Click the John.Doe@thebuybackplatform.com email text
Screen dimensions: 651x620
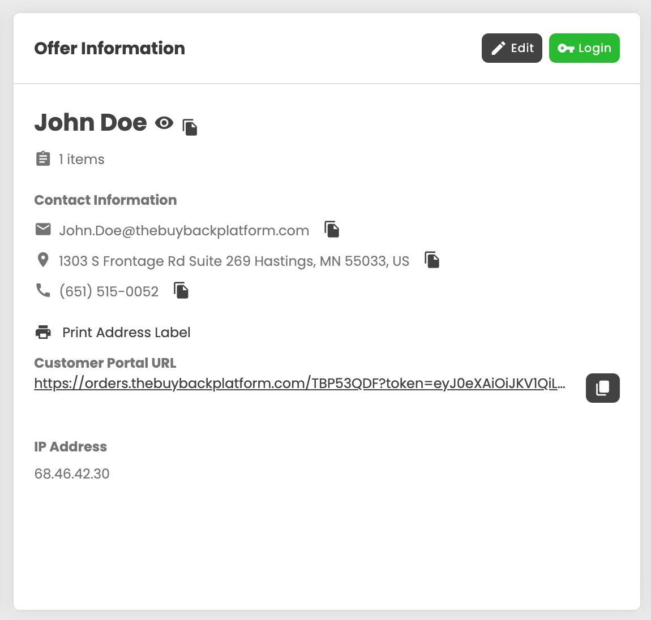point(184,231)
